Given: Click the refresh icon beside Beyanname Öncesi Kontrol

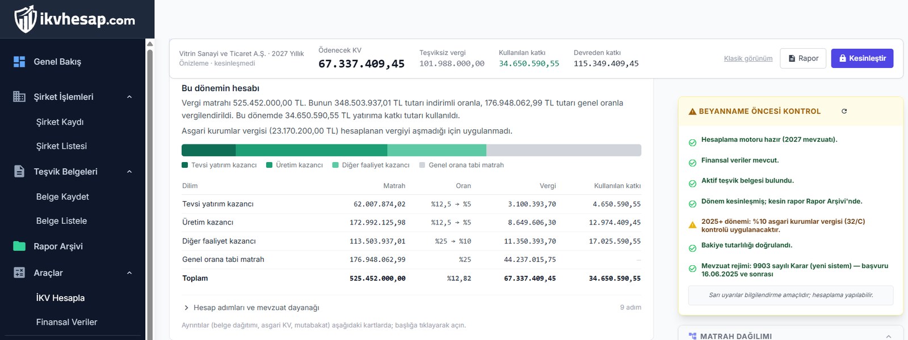Looking at the screenshot, I should click(844, 111).
